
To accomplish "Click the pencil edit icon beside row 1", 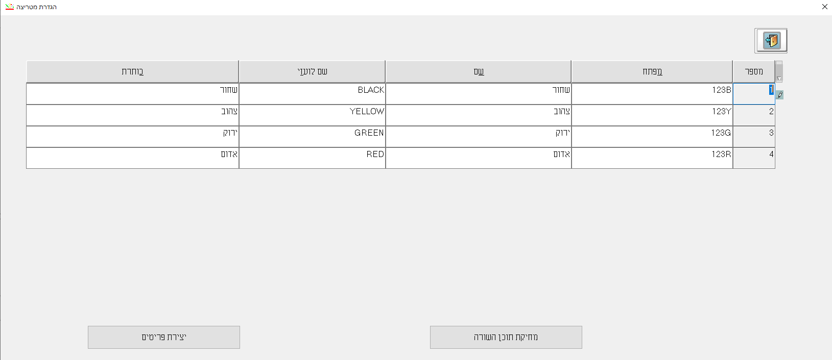I will coord(779,95).
